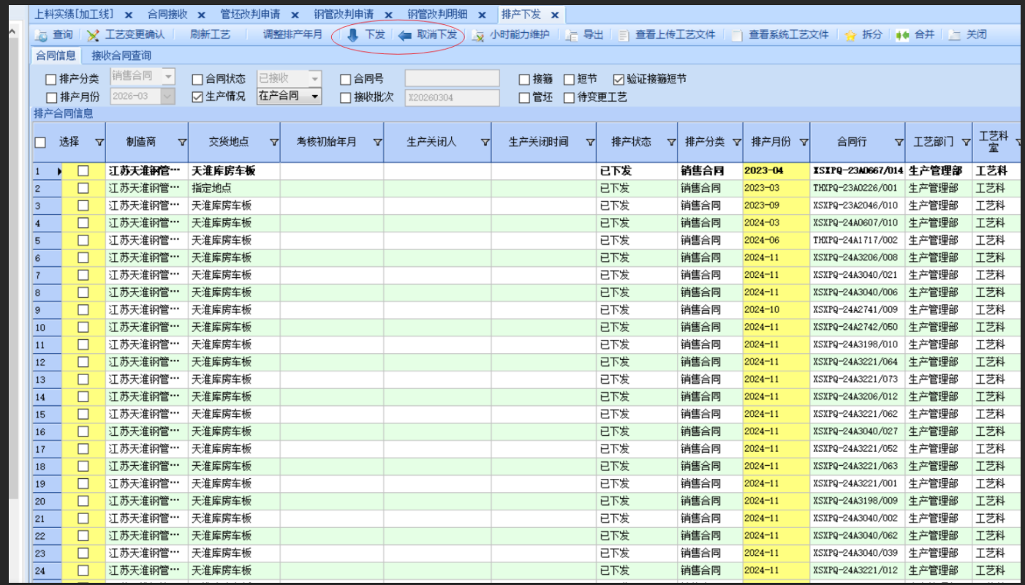Open the 制造商 column filter dropdown
This screenshot has width=1025, height=585.
[x=182, y=143]
